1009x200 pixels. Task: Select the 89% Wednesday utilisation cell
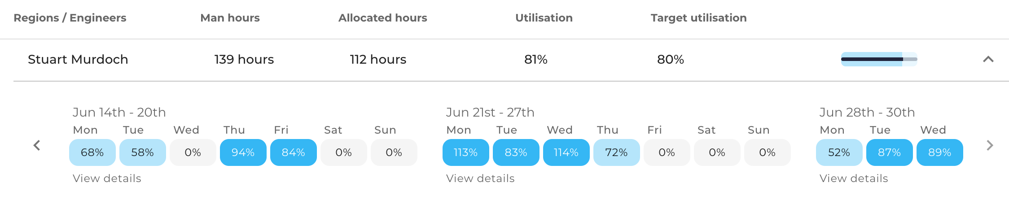[940, 152]
